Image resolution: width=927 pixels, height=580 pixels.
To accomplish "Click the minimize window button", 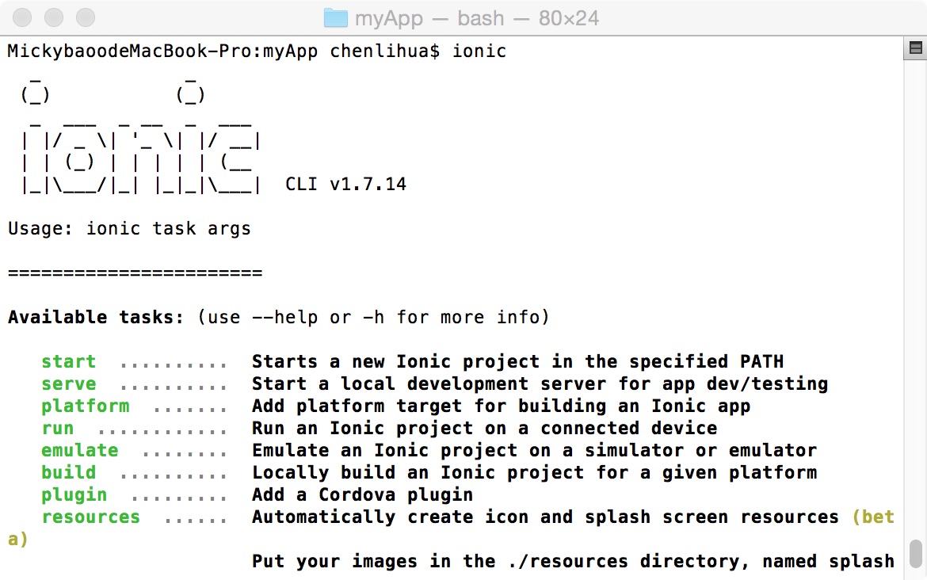I will (54, 17).
